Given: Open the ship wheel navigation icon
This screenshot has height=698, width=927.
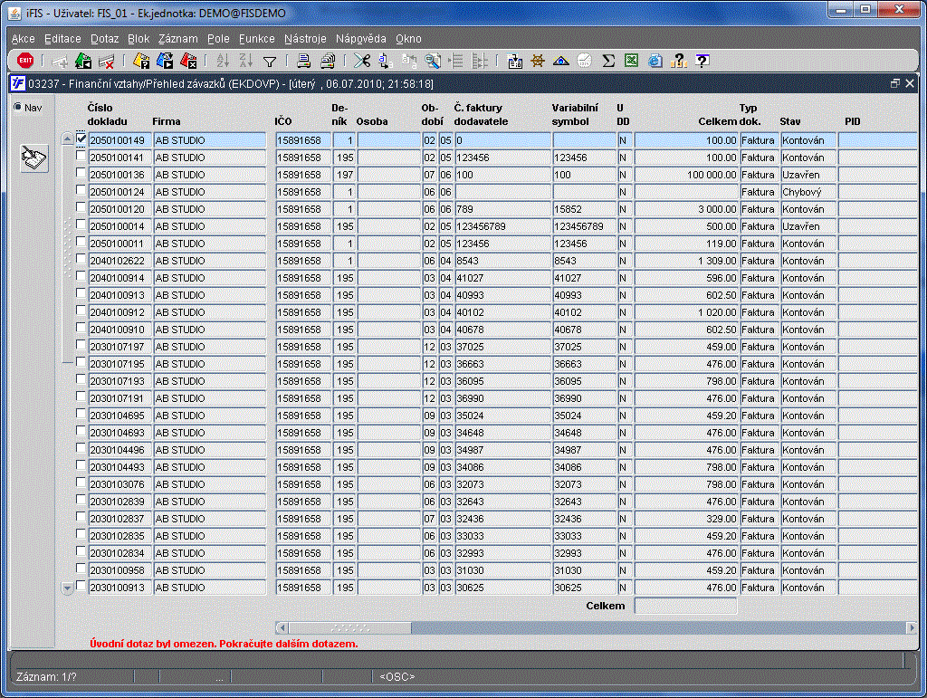Looking at the screenshot, I should pos(538,62).
